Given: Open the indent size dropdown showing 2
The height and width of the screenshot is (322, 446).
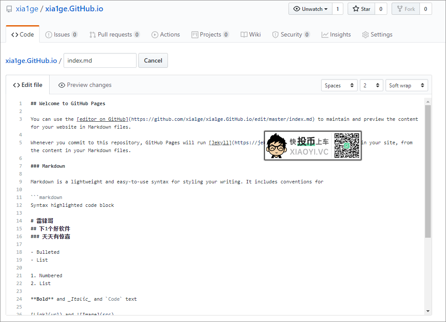Looking at the screenshot, I should pyautogui.click(x=371, y=85).
